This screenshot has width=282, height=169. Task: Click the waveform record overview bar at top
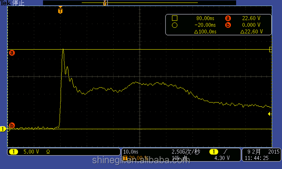[139, 3]
